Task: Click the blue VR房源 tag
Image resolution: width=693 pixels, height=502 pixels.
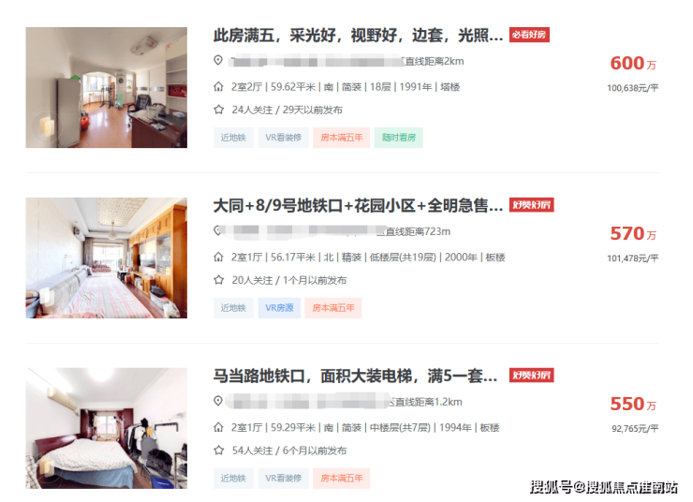Action: (x=279, y=308)
